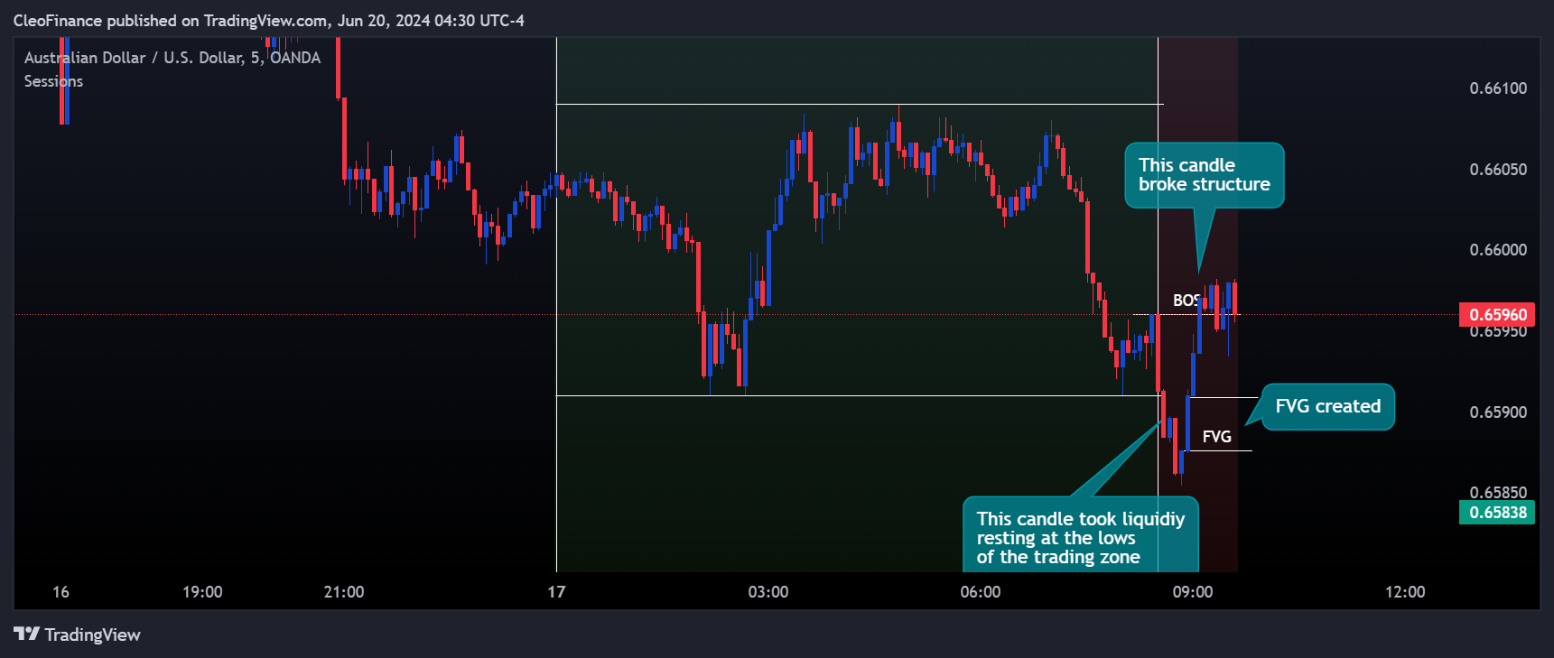Click the 0.65850 price axis label
1554x658 pixels.
point(1498,492)
